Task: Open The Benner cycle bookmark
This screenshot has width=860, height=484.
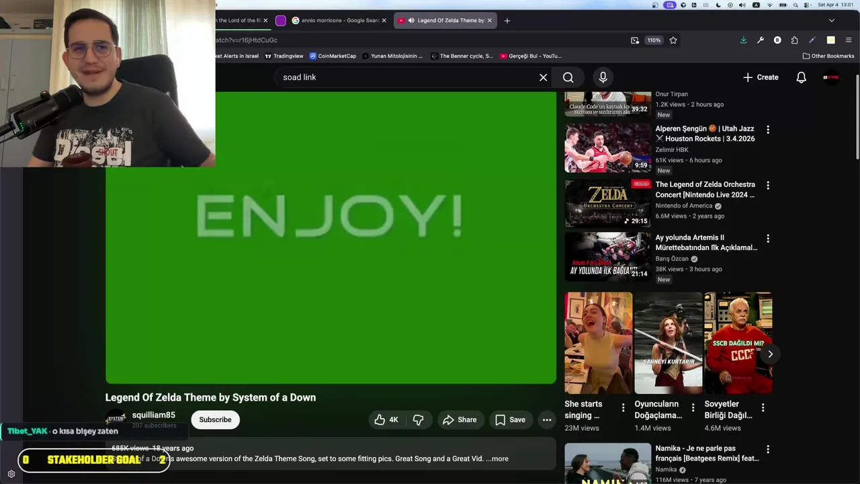Action: pyautogui.click(x=462, y=56)
